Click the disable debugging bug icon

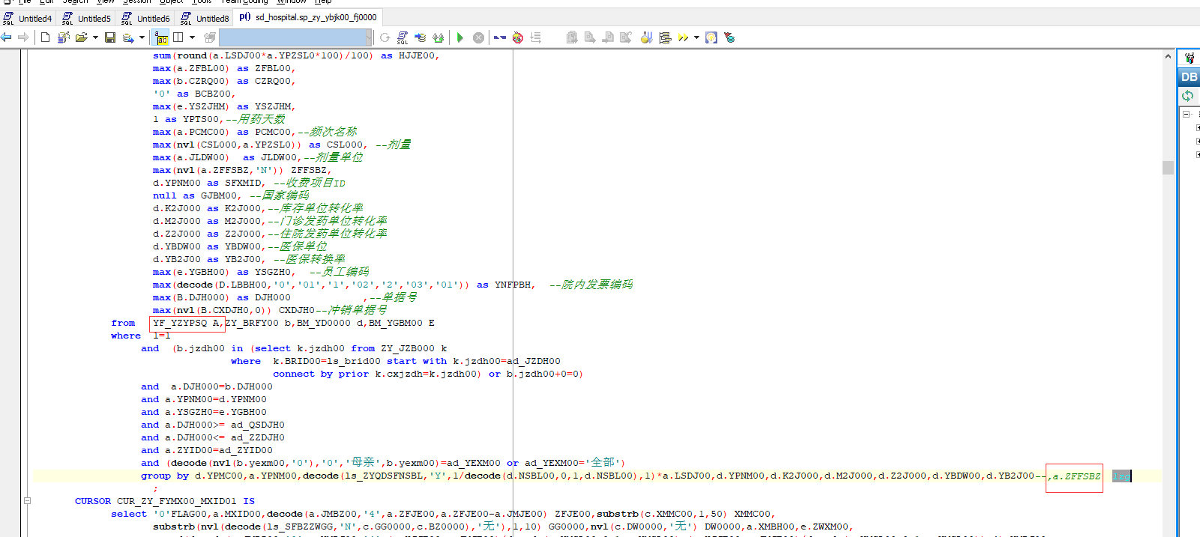click(x=517, y=37)
